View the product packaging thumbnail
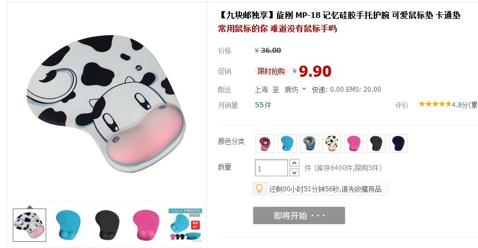Viewport: 478px width, 248px height. point(185,225)
